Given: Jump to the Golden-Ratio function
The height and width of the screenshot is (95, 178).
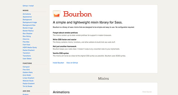Looking at the screenshot, I should 28,72.
